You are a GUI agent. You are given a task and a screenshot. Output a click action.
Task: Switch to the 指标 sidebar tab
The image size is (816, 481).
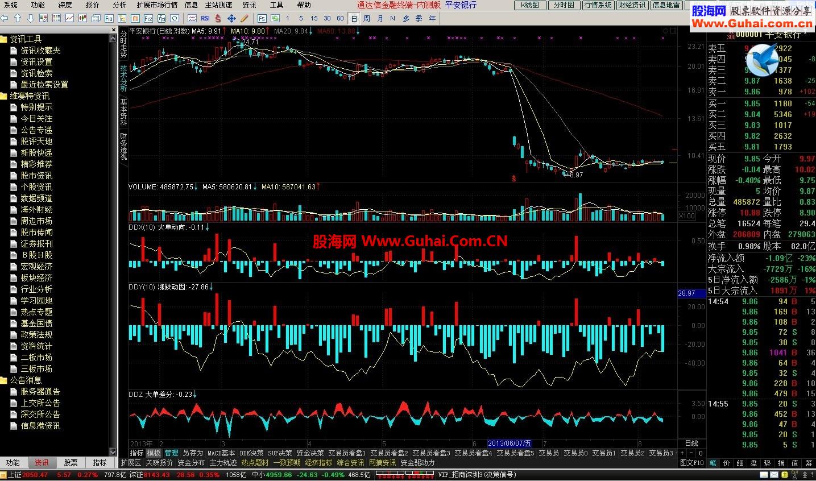[x=100, y=463]
